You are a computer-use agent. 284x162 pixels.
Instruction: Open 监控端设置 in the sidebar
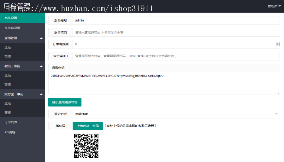pyautogui.click(x=22, y=28)
